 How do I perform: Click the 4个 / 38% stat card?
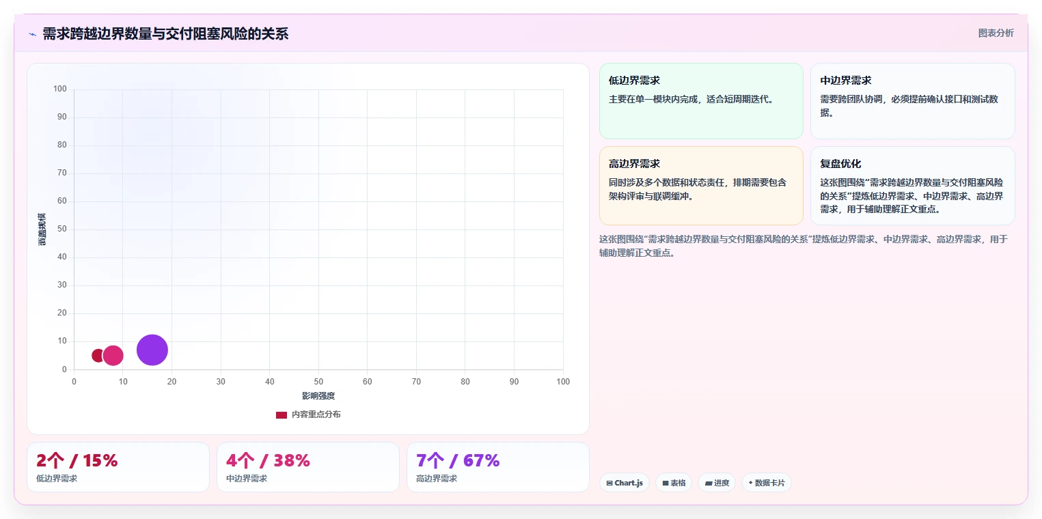click(x=307, y=467)
